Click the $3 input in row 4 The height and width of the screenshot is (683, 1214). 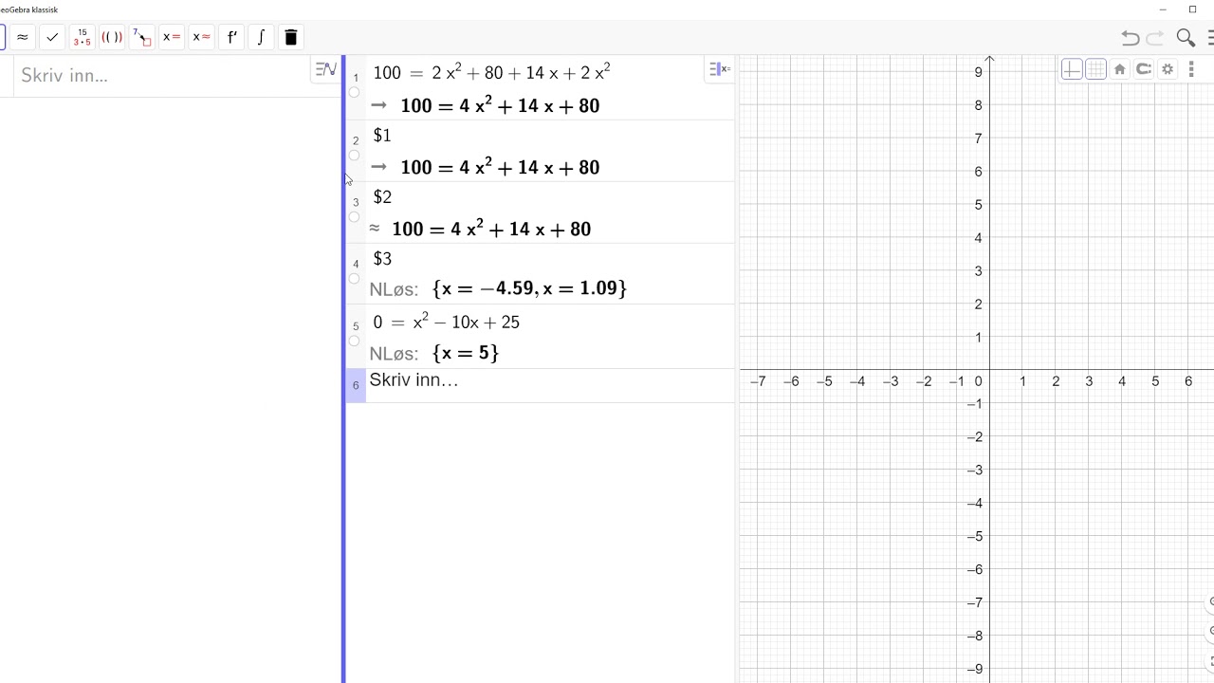point(382,259)
